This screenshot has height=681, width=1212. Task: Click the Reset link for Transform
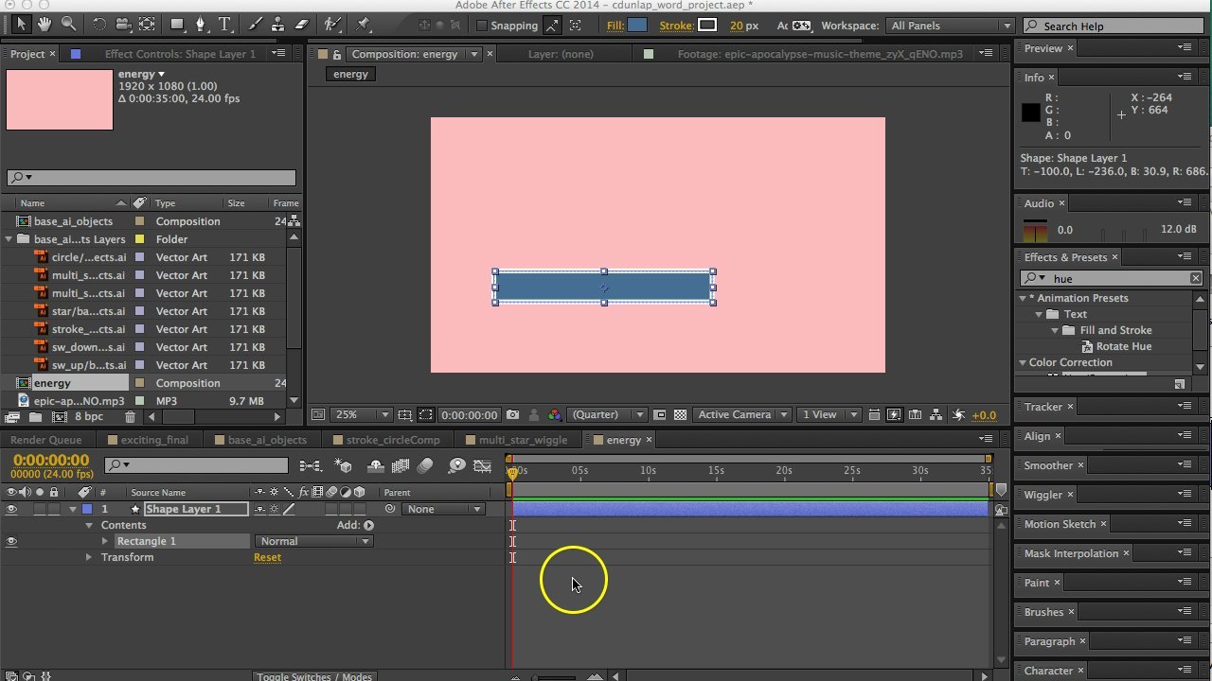tap(267, 557)
